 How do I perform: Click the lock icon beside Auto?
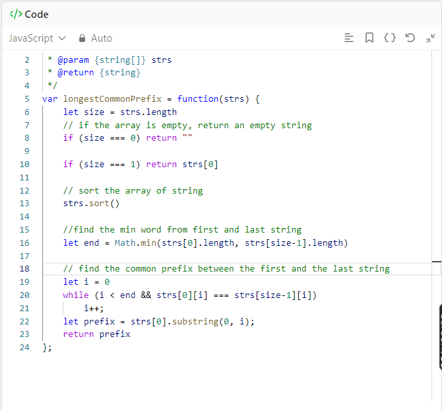[82, 38]
